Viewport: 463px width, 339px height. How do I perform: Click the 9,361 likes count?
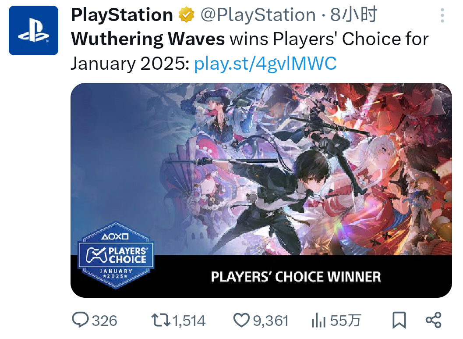(x=271, y=321)
